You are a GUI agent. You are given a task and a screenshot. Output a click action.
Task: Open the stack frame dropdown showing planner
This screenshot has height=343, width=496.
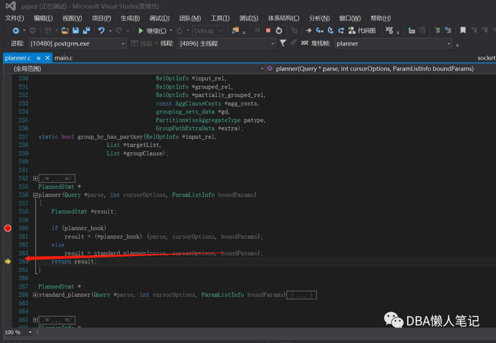(x=449, y=44)
